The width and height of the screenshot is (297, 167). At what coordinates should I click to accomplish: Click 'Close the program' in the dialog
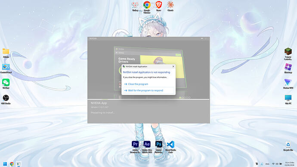[x=138, y=84]
